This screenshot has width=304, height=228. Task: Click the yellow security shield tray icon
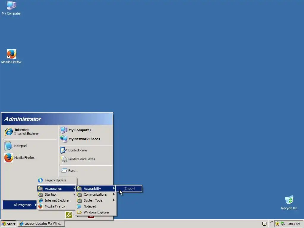point(277,224)
